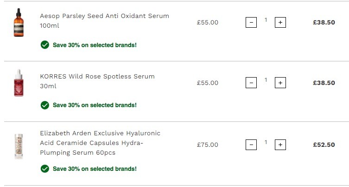The width and height of the screenshot is (349, 187).
Task: Click Save 30% offer text under Aesop serum
Action: pyautogui.click(x=95, y=45)
